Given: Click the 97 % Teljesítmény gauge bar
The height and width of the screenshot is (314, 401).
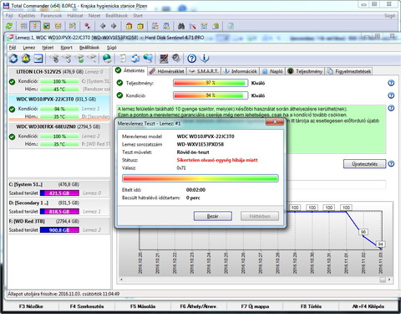Looking at the screenshot, I should coord(211,83).
